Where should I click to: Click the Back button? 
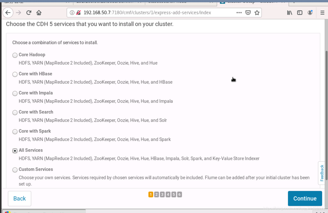click(19, 198)
